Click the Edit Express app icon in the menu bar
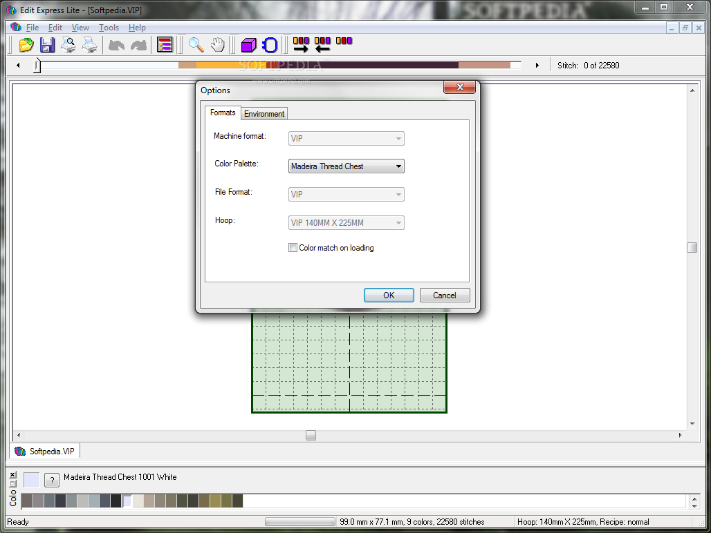This screenshot has height=533, width=711. pos(16,27)
